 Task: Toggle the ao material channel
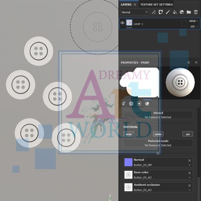[188, 134]
